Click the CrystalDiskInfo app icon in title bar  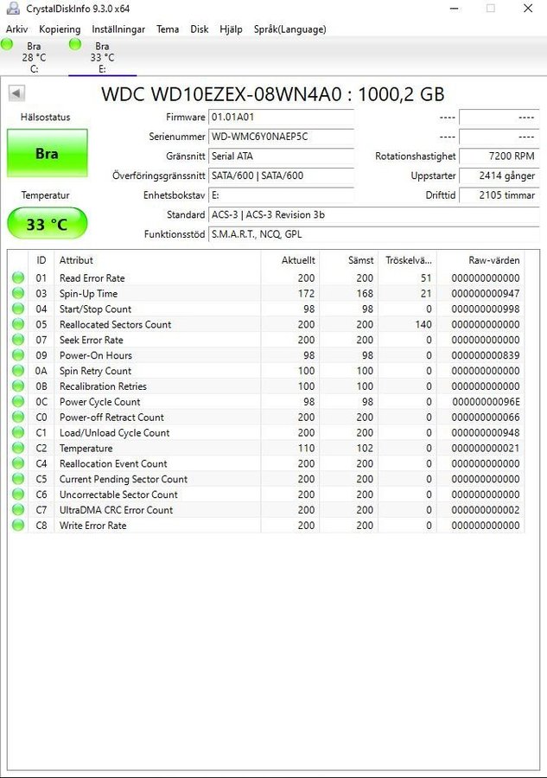(12, 9)
